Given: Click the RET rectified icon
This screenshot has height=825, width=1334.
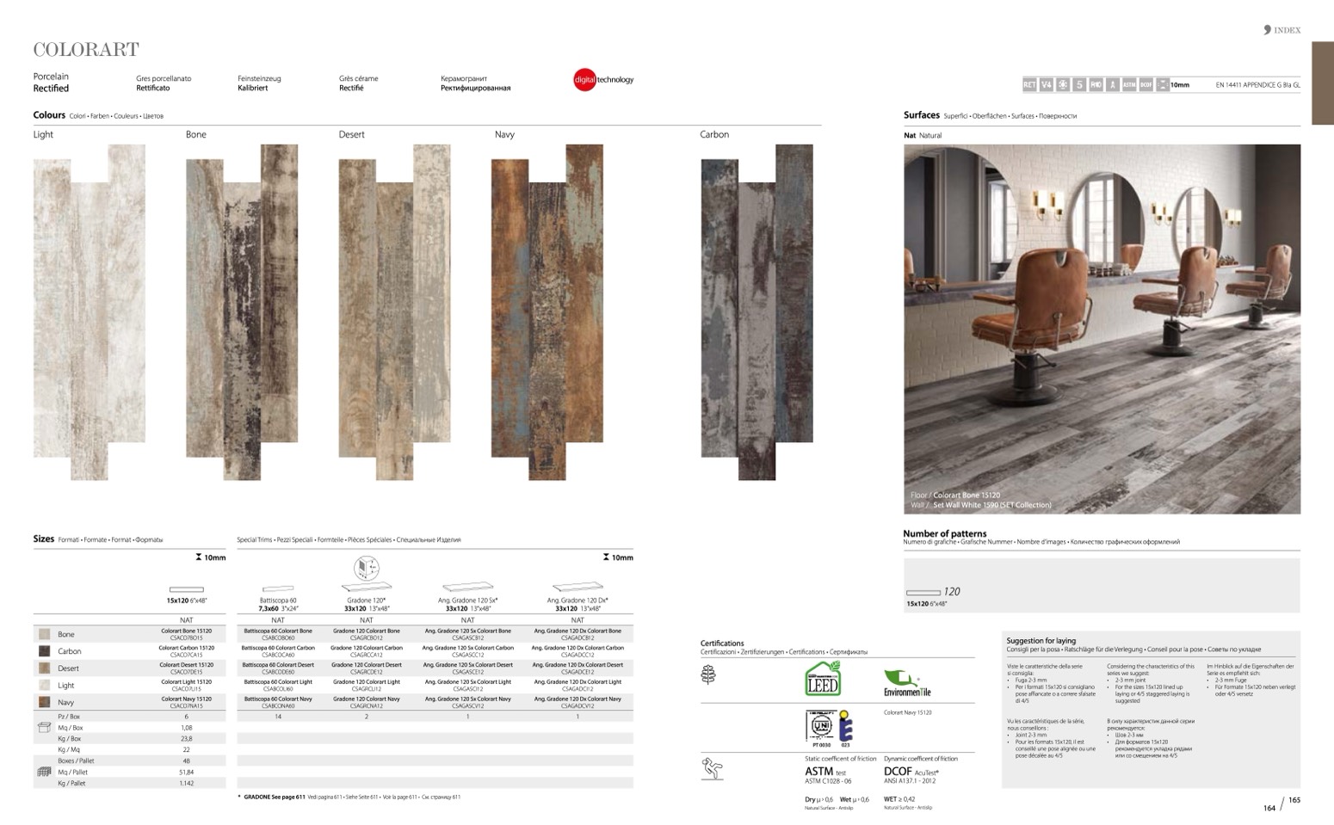Looking at the screenshot, I should [1029, 84].
